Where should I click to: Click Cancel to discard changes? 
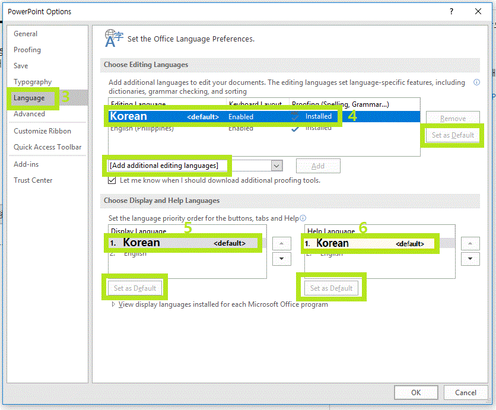[x=465, y=393]
